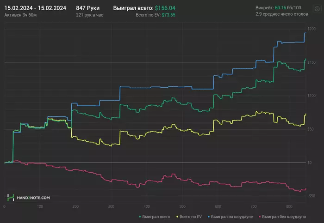This screenshot has height=223, width=324.
Task: Click the '847 Руки' hands count
Action: 87,8
